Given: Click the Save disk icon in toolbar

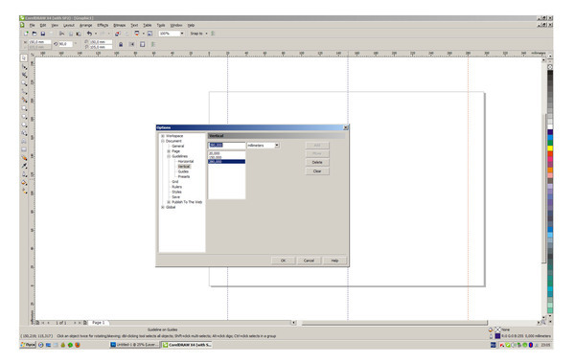Looking at the screenshot, I should tap(42, 34).
